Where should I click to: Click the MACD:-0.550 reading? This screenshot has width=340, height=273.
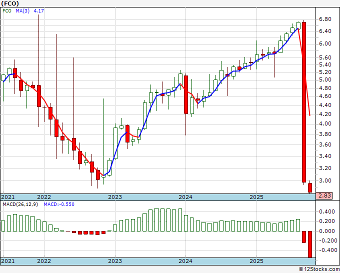click(59, 204)
